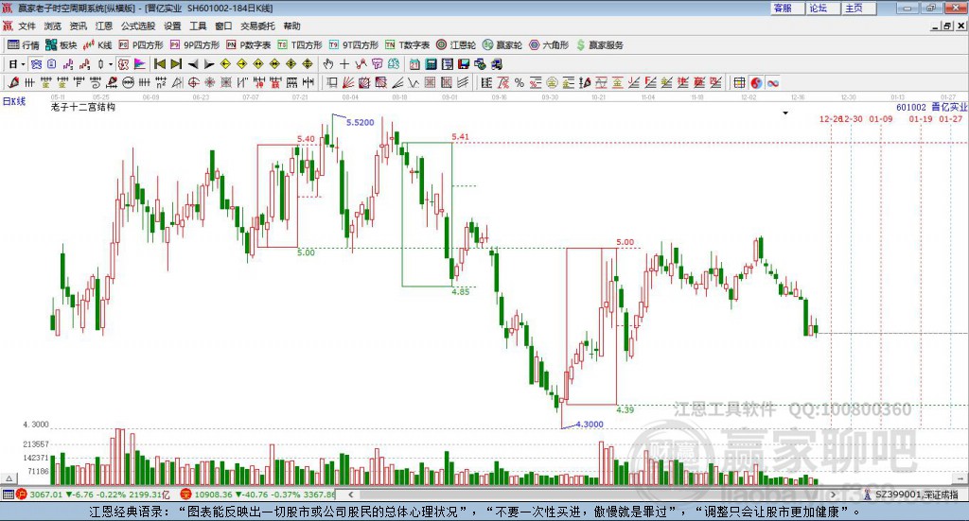Click the volume panel collapse triangle
Image resolution: width=969 pixels, height=521 pixels.
9,478
